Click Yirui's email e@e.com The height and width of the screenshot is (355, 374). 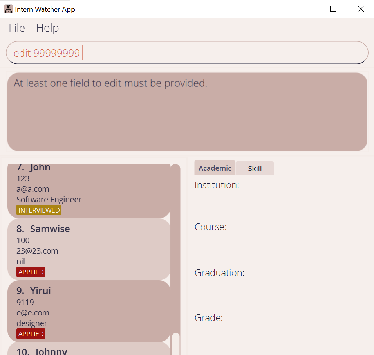[33, 313]
